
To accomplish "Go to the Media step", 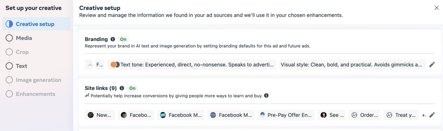I will (24, 38).
